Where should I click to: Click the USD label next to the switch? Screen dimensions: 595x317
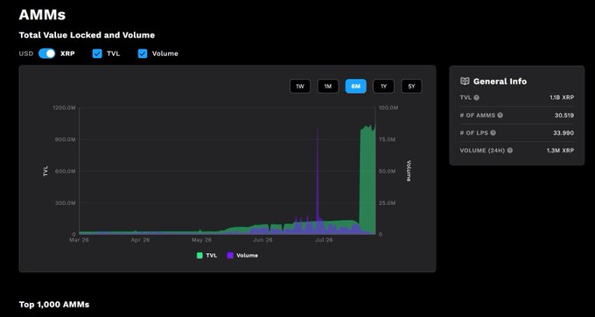(x=26, y=53)
